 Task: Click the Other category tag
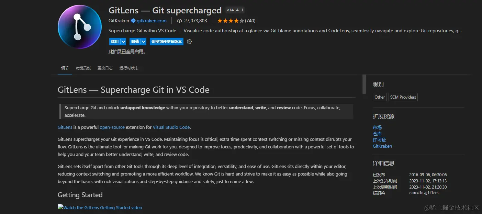(380, 97)
